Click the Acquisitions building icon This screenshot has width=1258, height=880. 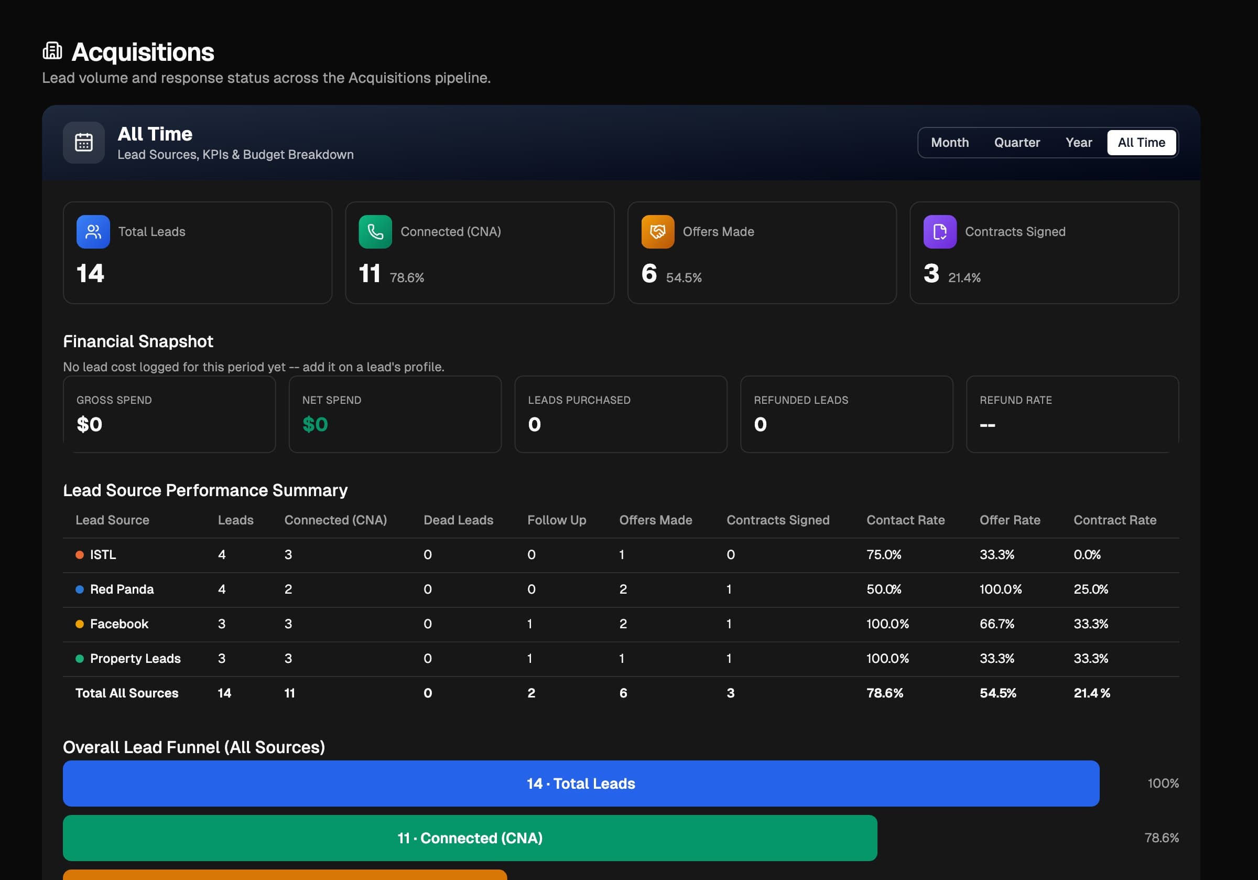52,51
